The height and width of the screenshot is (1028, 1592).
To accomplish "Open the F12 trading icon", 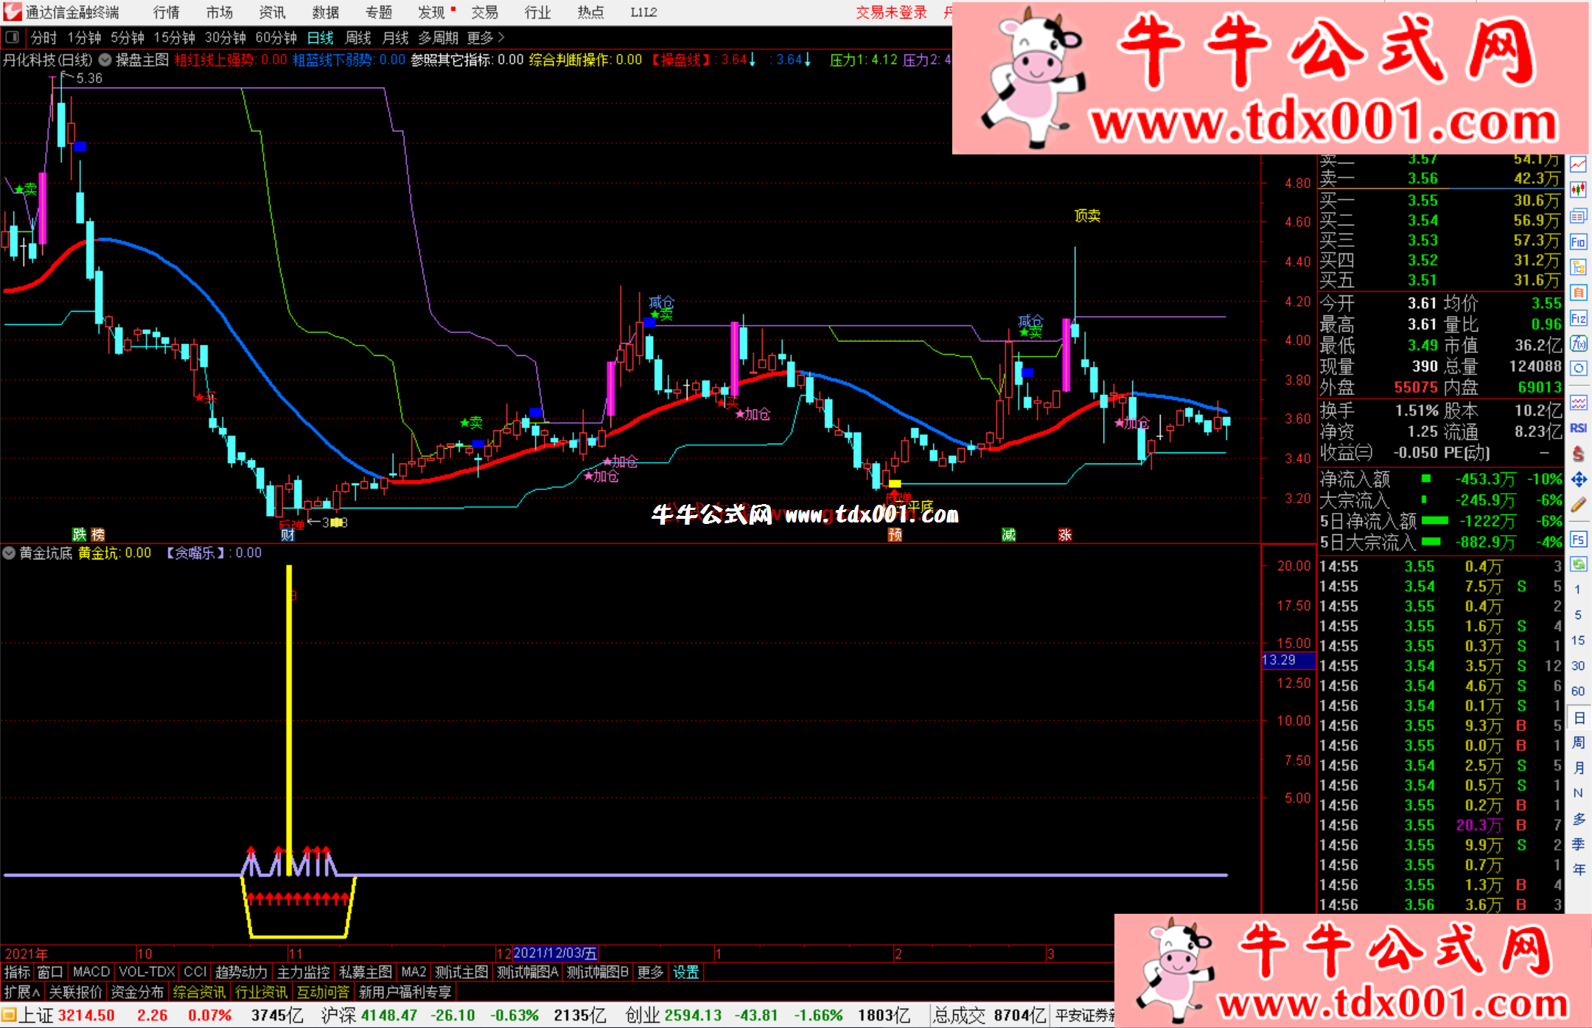I will [1578, 318].
